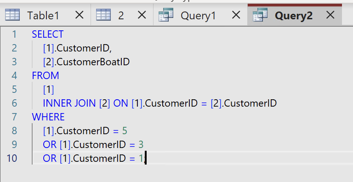The height and width of the screenshot is (182, 353).
Task: Click the ON keyword on line 6
Action: click(120, 103)
